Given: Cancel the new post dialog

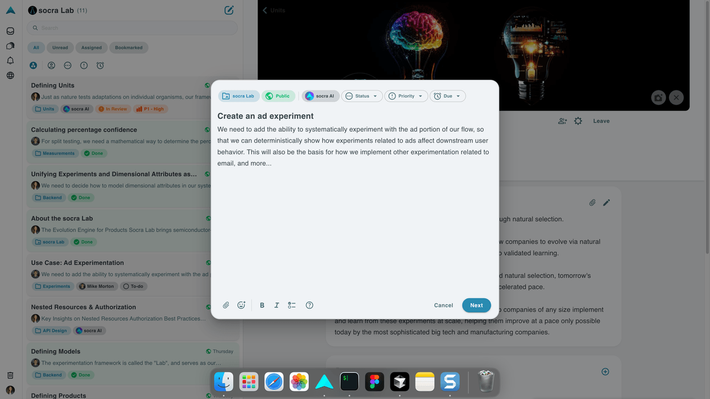Looking at the screenshot, I should (x=443, y=305).
